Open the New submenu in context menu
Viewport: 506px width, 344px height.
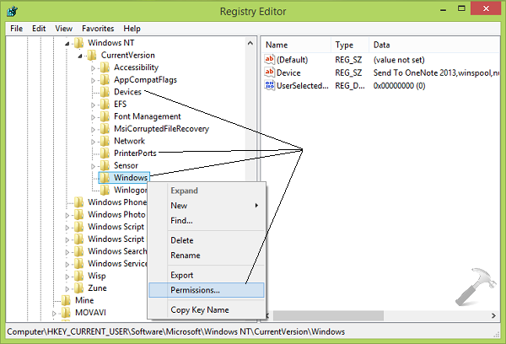179,205
